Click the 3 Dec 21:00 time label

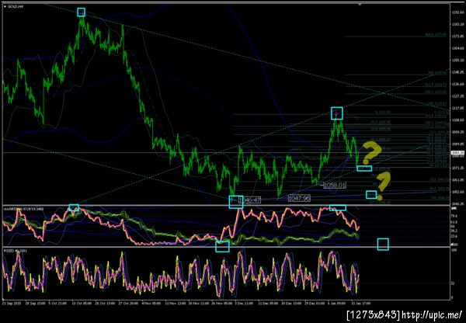tap(244, 304)
